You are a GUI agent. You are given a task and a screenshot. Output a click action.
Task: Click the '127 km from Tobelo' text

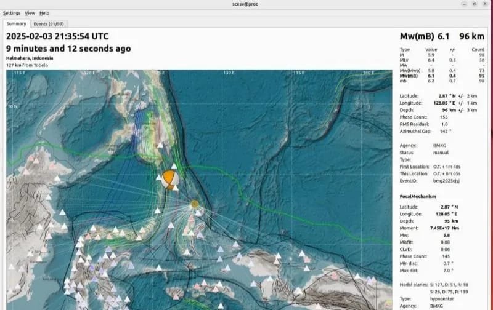[26, 65]
